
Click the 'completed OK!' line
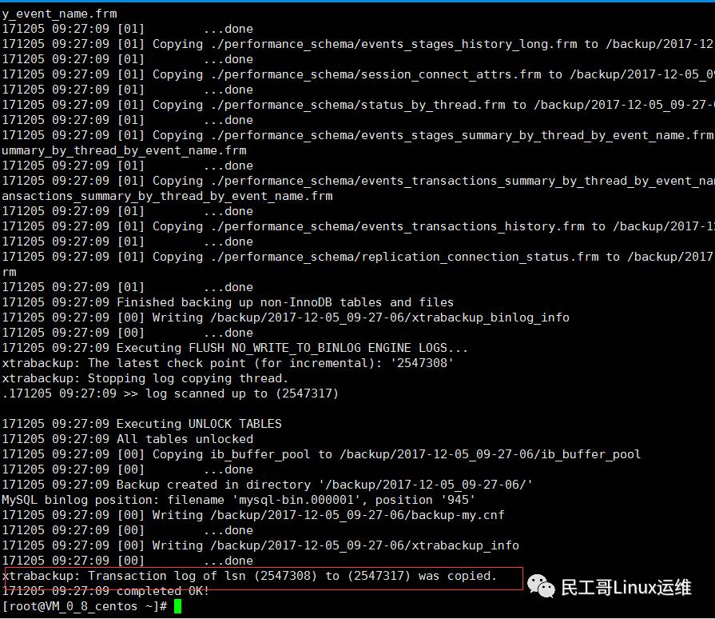105,591
